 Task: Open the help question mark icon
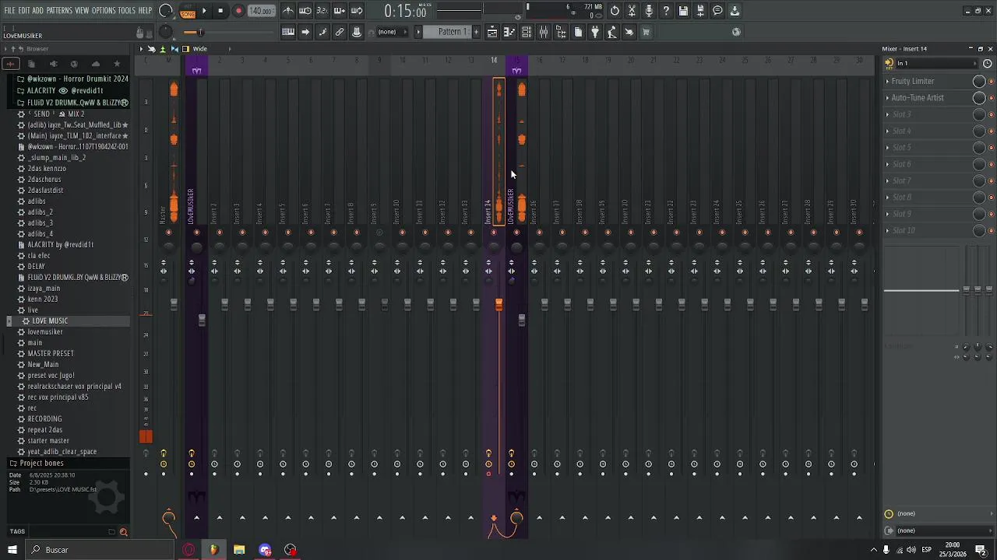pos(666,11)
